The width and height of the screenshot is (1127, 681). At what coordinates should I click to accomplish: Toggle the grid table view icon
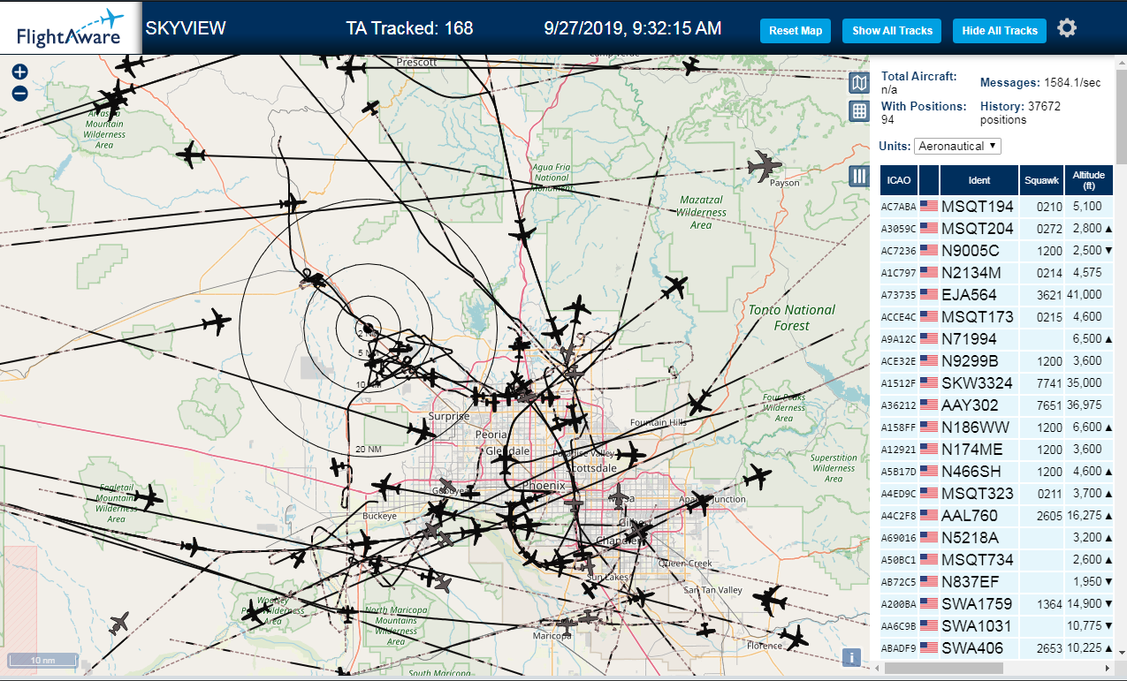tap(859, 110)
